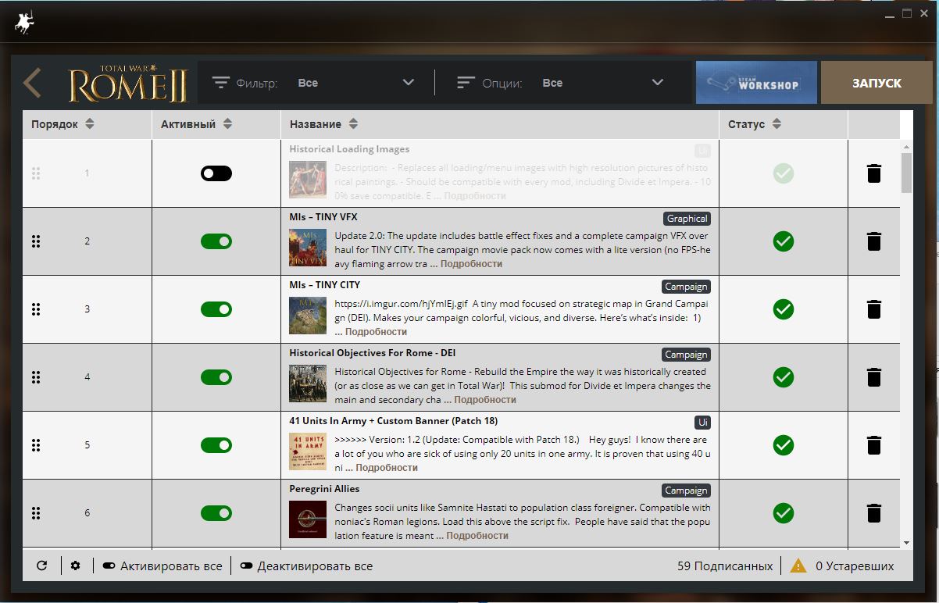Screen dimensions: 939x603
Task: Click the ЗАПУСК launch button
Action: click(x=877, y=83)
